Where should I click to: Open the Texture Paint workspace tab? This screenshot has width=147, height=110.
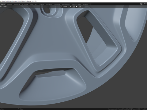34,4
